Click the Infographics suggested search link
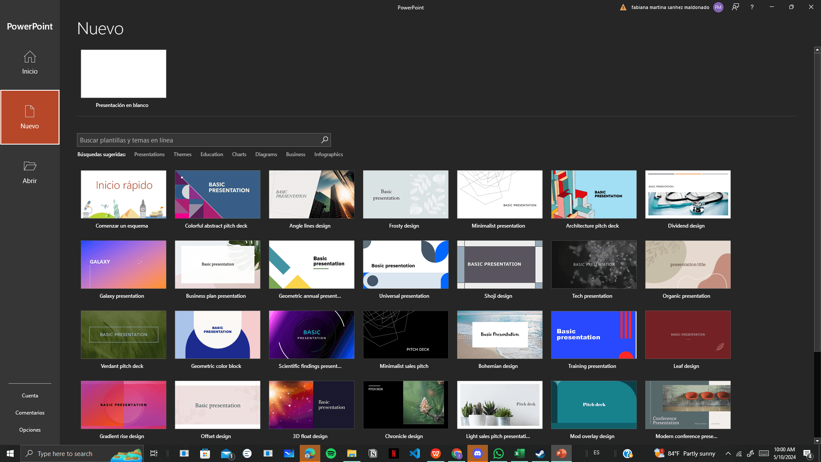The image size is (821, 462). coord(328,154)
